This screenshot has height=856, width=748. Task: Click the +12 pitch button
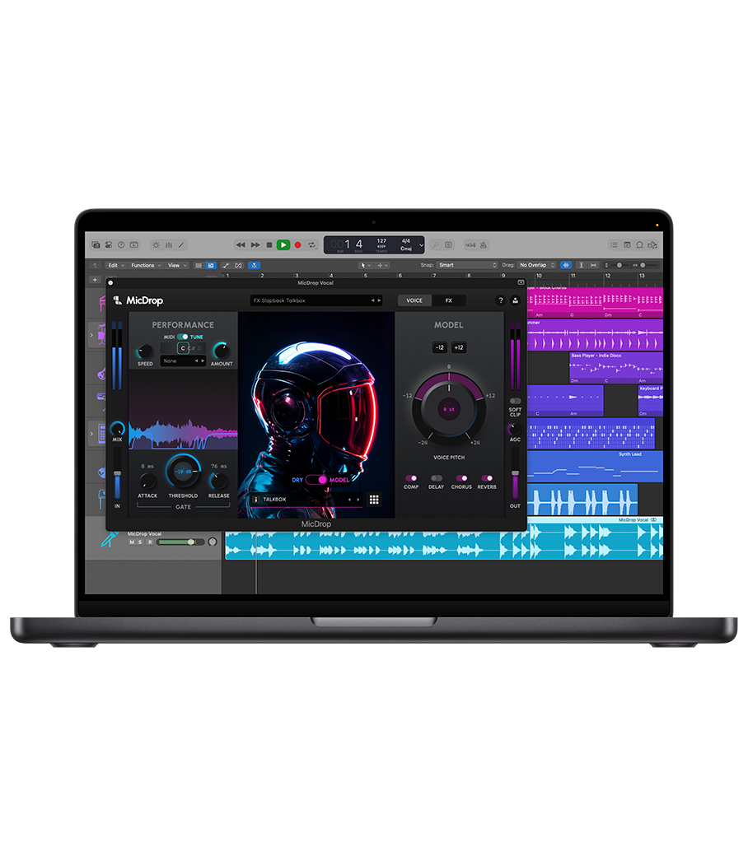click(459, 347)
